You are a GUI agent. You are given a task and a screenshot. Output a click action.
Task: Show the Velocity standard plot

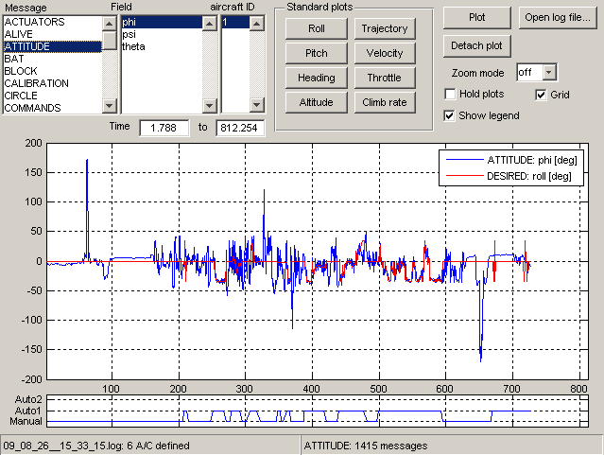click(385, 53)
